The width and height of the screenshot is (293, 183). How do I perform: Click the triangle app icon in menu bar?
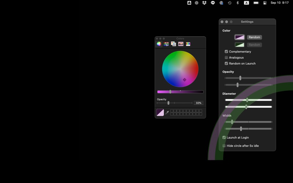click(189, 3)
